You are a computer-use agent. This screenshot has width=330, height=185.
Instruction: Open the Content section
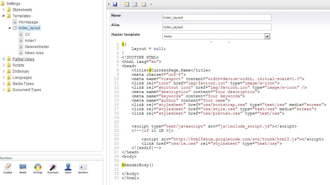pyautogui.click(x=8, y=169)
